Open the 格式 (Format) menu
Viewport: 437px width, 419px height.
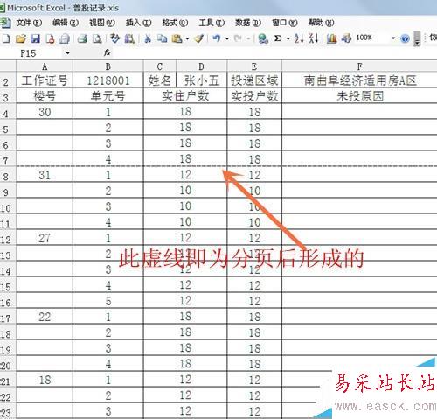click(175, 23)
